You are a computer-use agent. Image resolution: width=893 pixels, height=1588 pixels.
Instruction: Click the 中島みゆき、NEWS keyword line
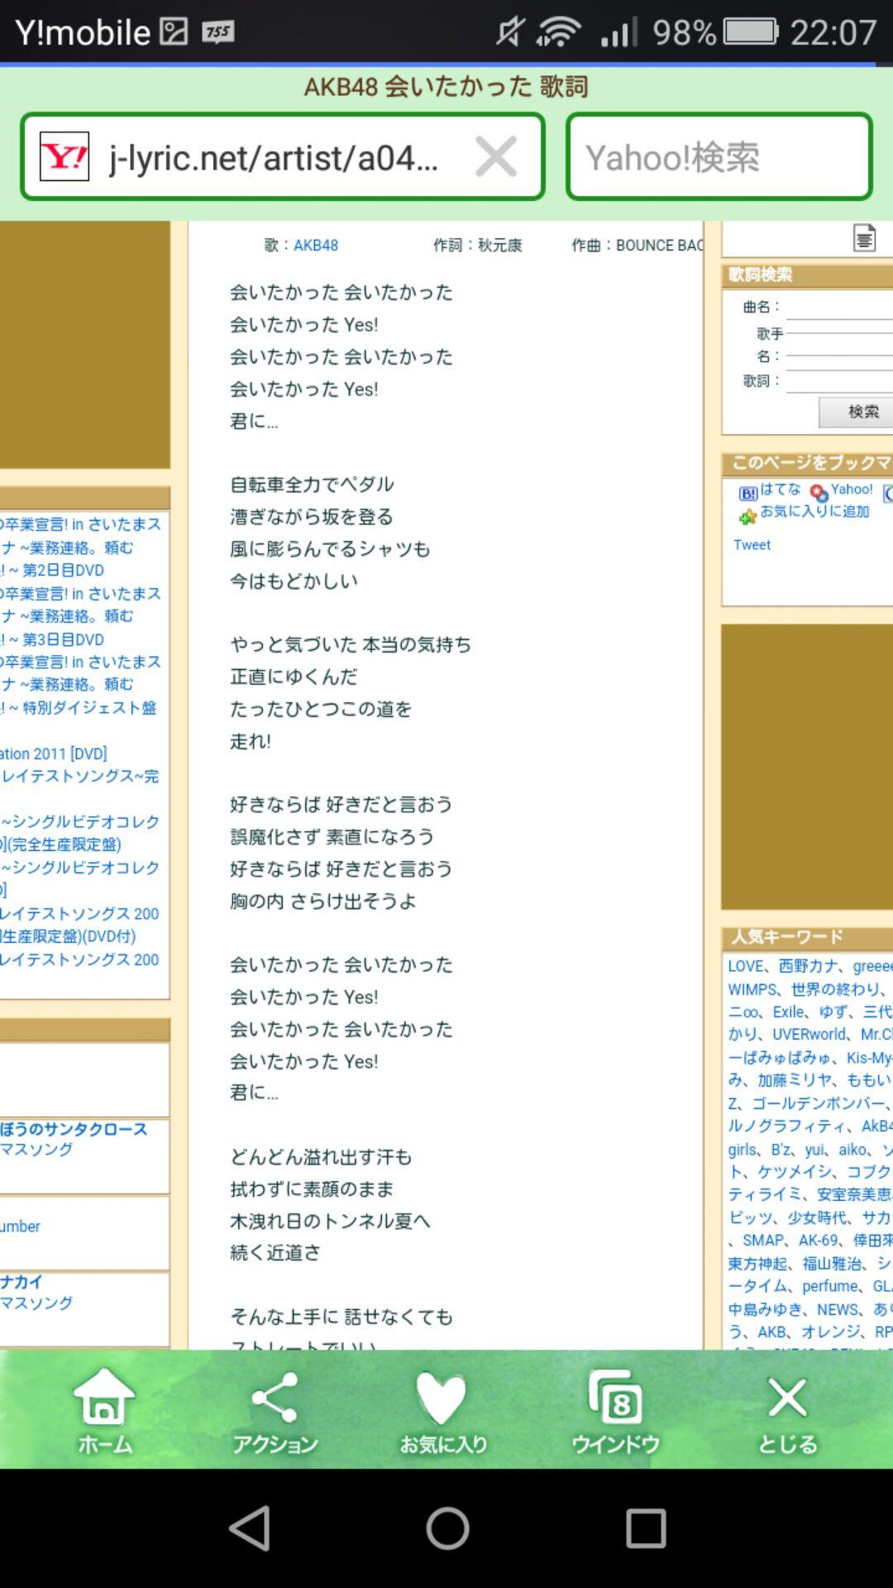tap(810, 1309)
